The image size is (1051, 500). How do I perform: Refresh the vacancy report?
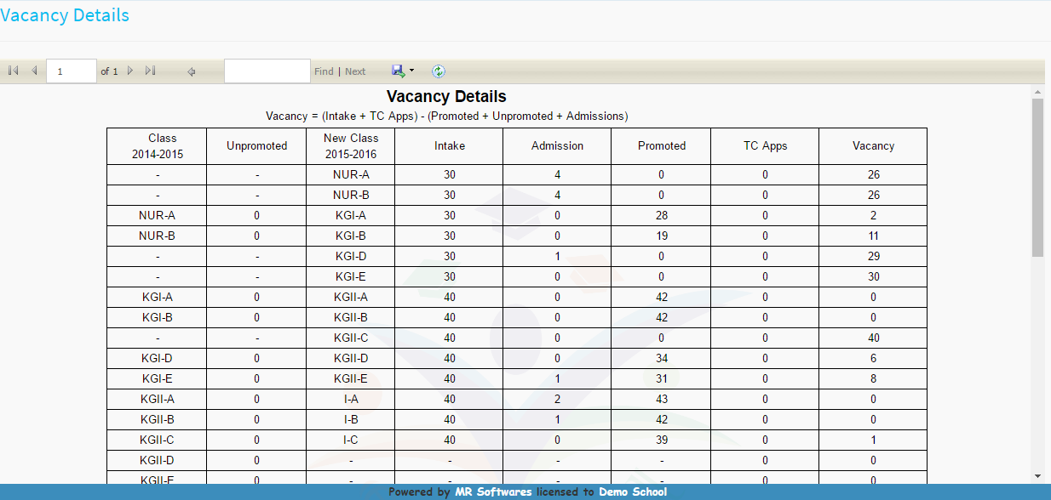coord(438,71)
